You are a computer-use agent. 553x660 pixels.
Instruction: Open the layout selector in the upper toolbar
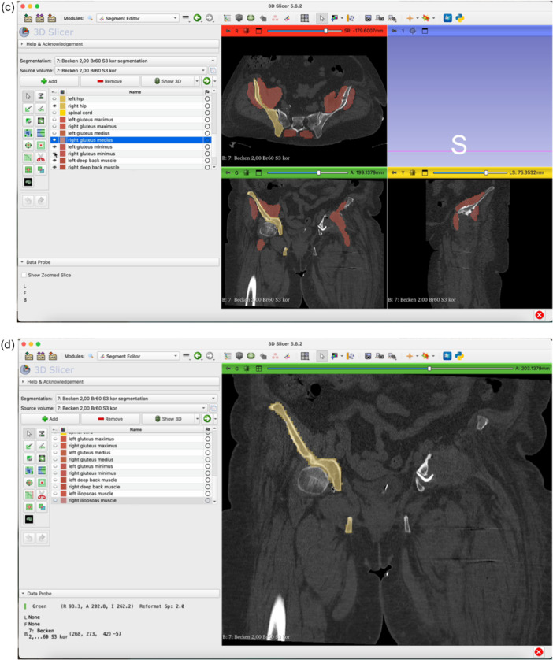pos(305,18)
